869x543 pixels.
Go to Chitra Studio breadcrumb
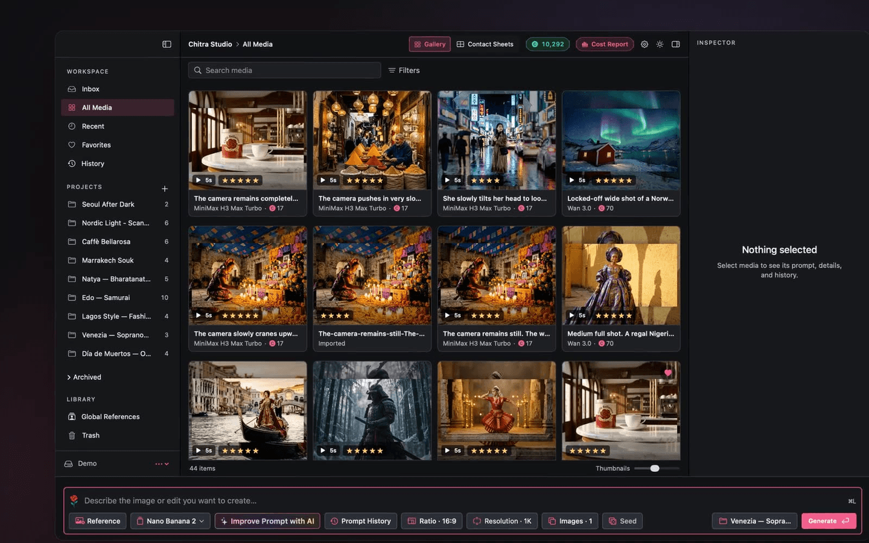[210, 44]
